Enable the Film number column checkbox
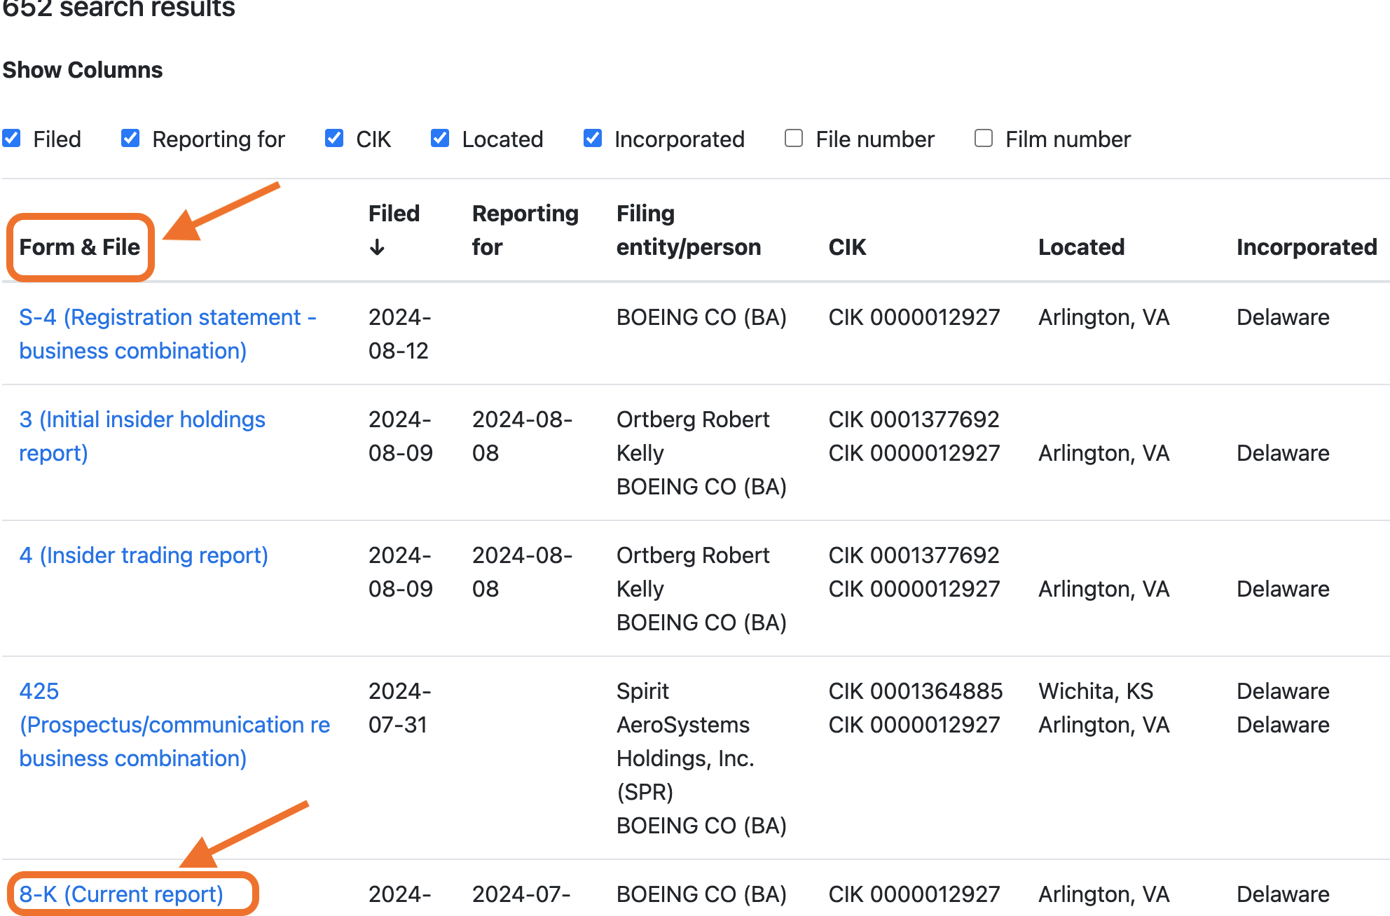This screenshot has width=1390, height=916. 984,139
